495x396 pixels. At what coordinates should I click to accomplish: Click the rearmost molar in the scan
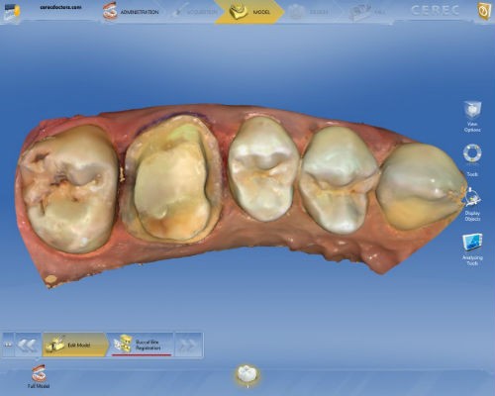coord(69,188)
